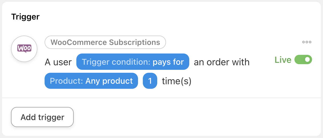Edit the number of times field

click(150, 81)
